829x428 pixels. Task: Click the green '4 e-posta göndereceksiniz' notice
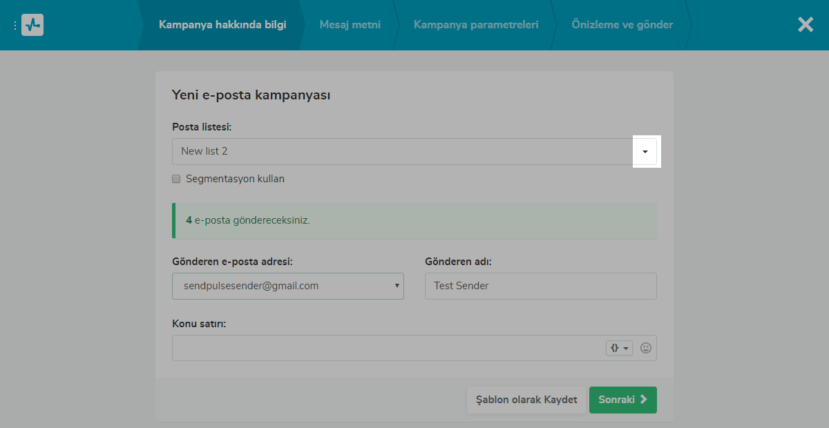click(414, 221)
